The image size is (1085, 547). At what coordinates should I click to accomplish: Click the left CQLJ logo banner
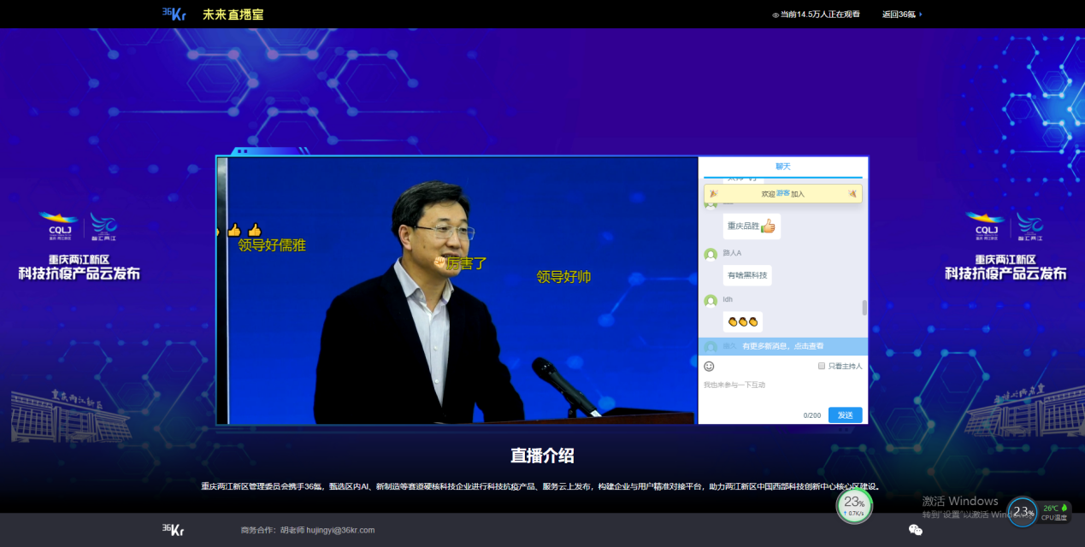coord(80,246)
